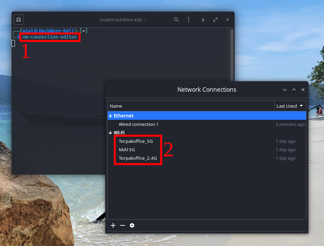The image size is (324, 246).
Task: Select the Torpakoffice_2.4G network
Action: pyautogui.click(x=138, y=158)
